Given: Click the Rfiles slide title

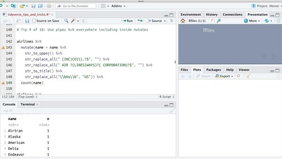Looking at the screenshot, I should tap(208, 30).
